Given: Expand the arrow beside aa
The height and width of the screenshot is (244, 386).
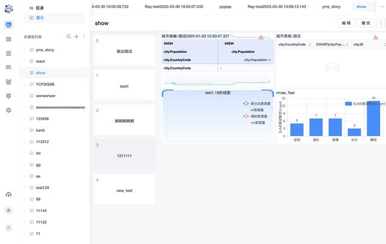Looking at the screenshot, I should click(x=25, y=176).
